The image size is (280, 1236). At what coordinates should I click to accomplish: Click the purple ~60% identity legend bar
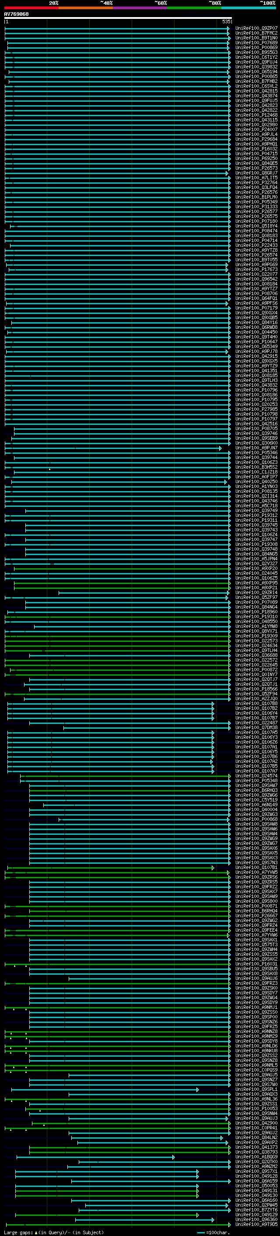point(140,8)
